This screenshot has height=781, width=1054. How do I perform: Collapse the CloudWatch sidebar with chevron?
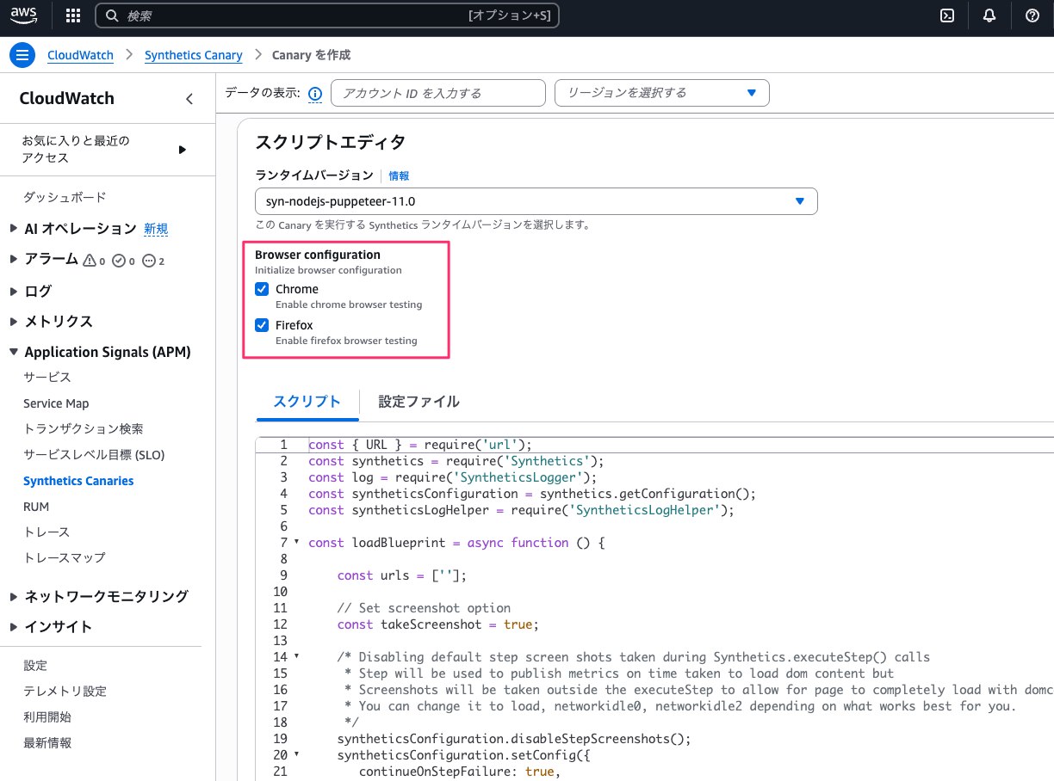click(189, 99)
